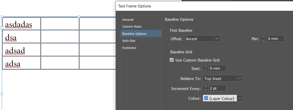Image resolution: width=293 pixels, height=110 pixels.
Task: Click the Start value input field
Action: 218,68
